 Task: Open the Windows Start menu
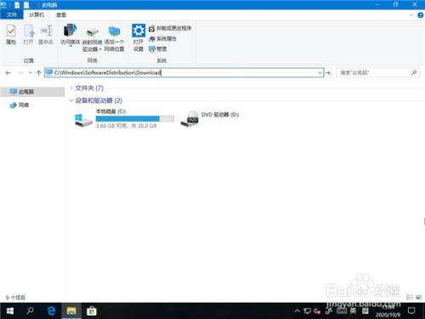coord(10,311)
